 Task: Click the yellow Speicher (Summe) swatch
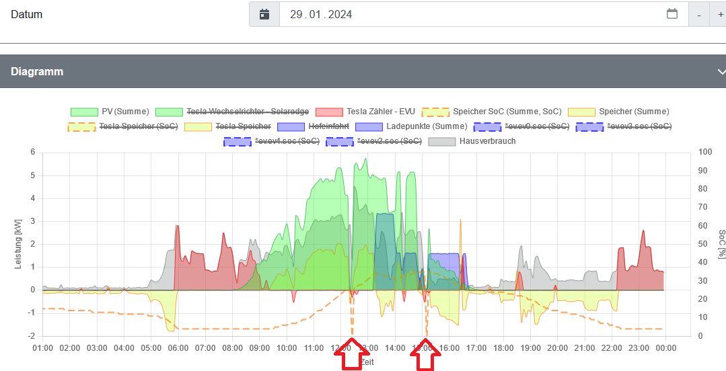coord(581,112)
